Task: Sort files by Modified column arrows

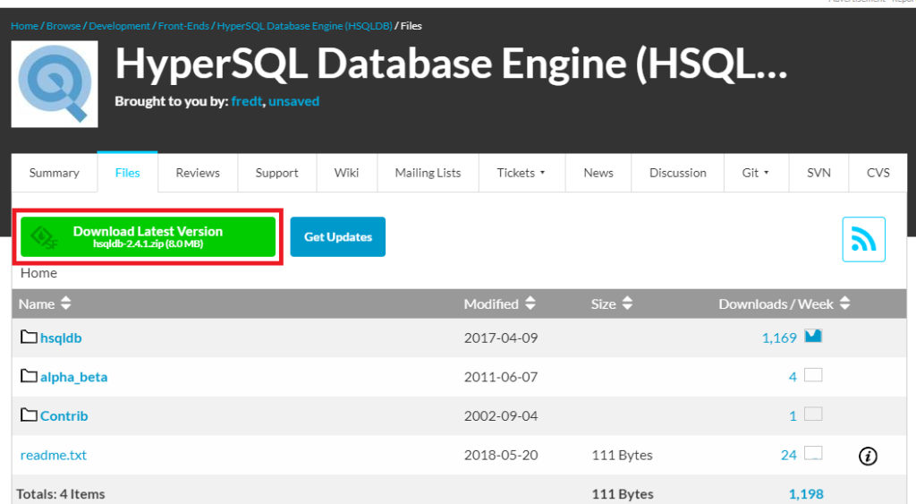Action: click(x=530, y=303)
